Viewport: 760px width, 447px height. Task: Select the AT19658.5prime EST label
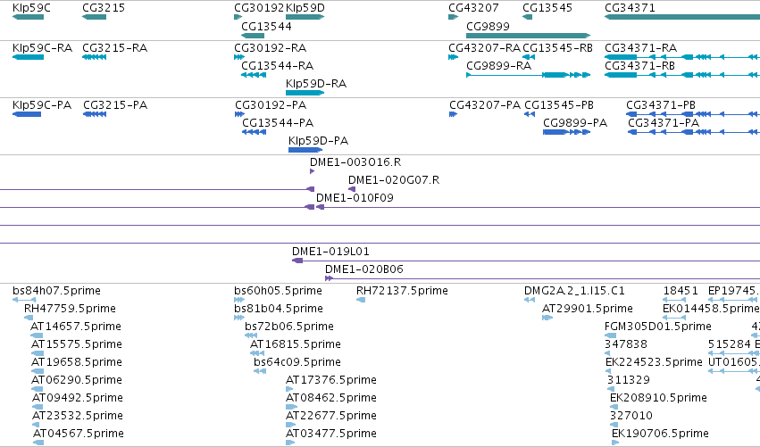(x=77, y=363)
